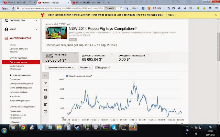Open the address bar history dropdown arrow
The image size is (220, 137).
point(118,8)
